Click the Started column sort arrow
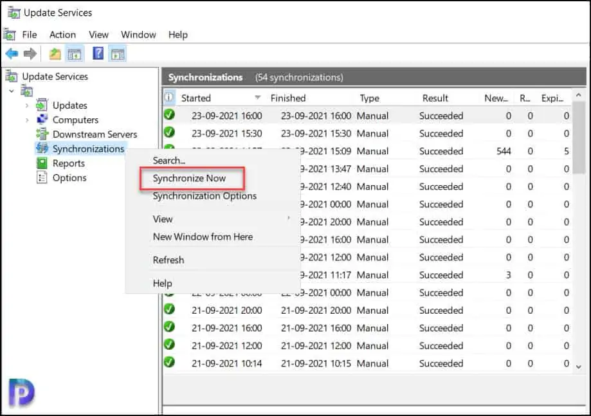591x416 pixels. pyautogui.click(x=258, y=98)
